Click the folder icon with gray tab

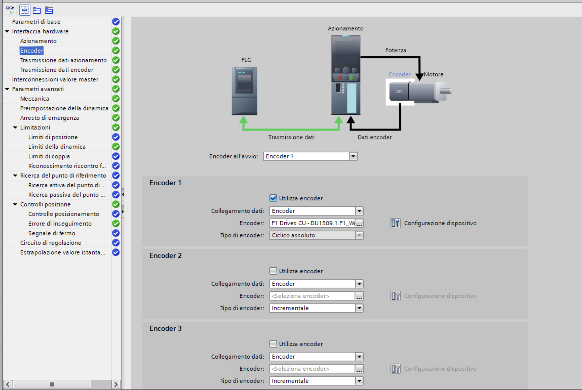[49, 10]
